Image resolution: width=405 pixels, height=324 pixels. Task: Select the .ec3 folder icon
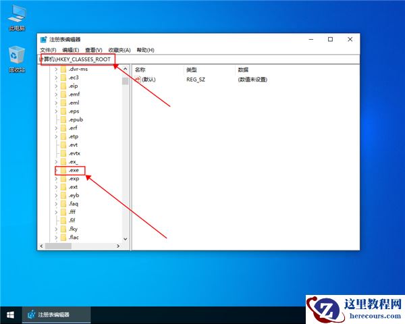click(x=63, y=78)
